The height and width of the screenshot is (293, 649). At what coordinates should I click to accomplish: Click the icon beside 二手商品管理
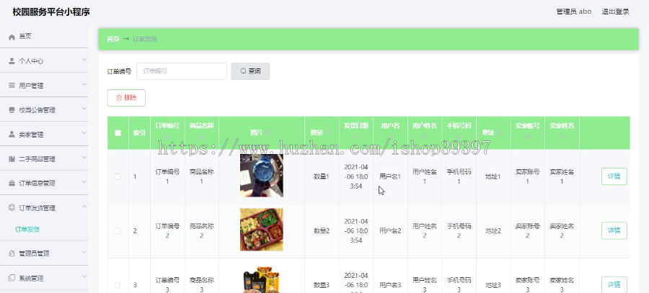[12, 159]
